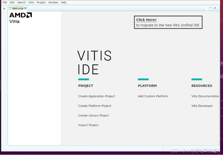This screenshot has height=155, width=223.
Task: Click the restore icon in left sidebar
Action: [x=4, y=9]
